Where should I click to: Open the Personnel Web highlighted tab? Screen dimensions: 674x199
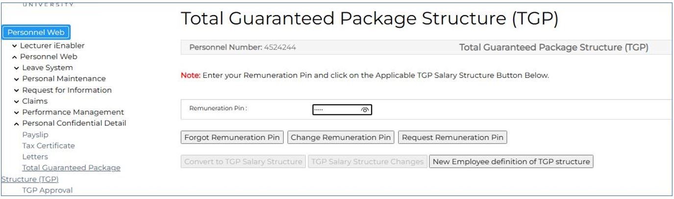coord(36,33)
